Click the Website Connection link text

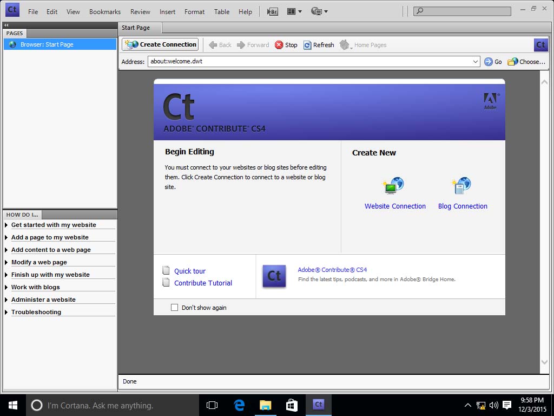395,206
